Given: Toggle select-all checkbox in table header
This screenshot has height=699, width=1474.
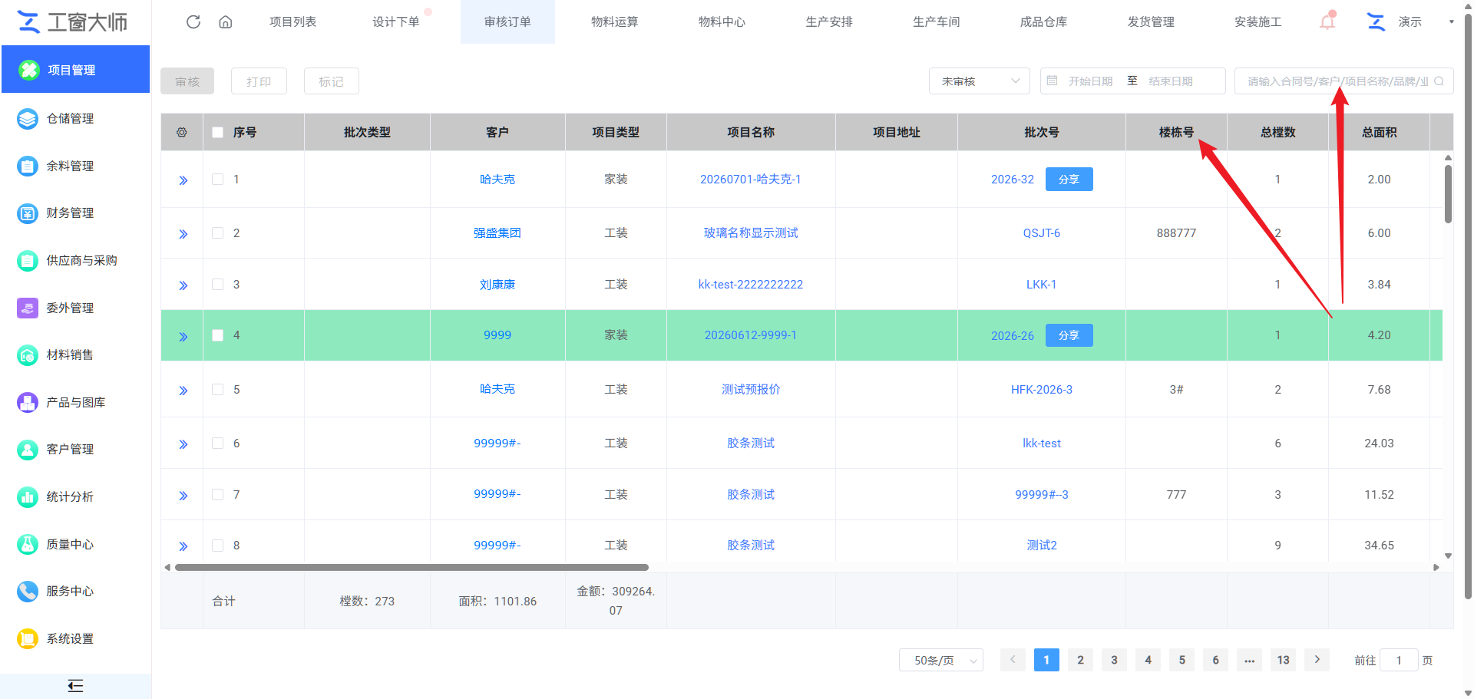Looking at the screenshot, I should pyautogui.click(x=218, y=132).
